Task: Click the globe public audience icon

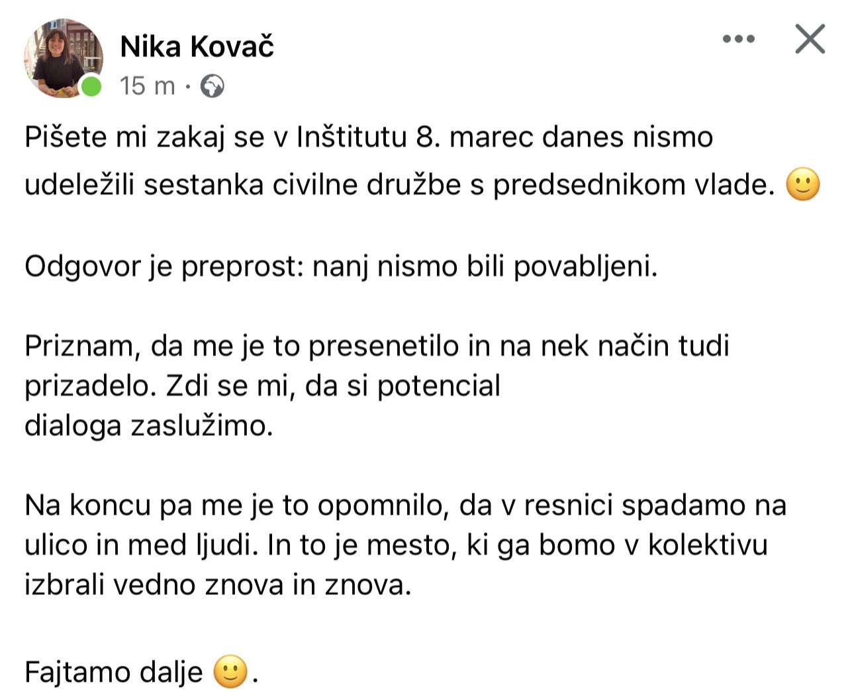Action: tap(212, 86)
